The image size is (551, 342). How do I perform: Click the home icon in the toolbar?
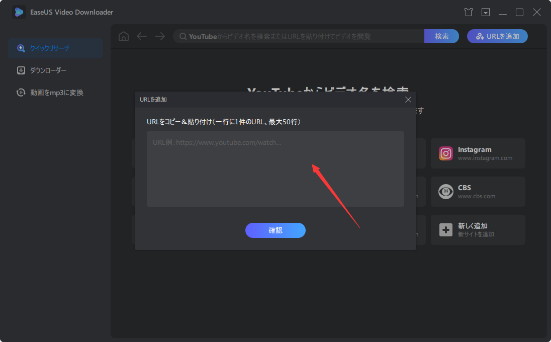tap(123, 36)
